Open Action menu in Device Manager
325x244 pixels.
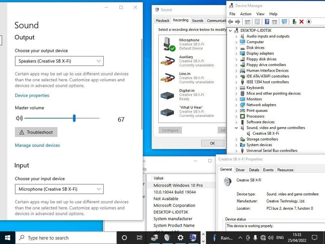pyautogui.click(x=245, y=14)
